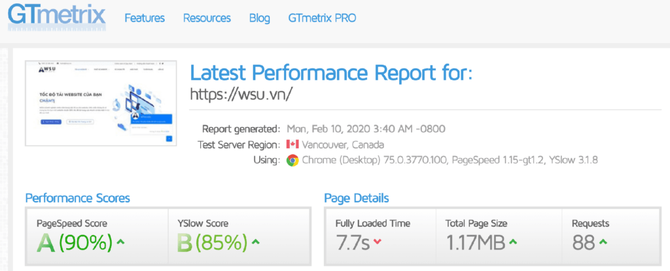Click the Performance Scores heading
670x271 pixels.
click(x=77, y=198)
